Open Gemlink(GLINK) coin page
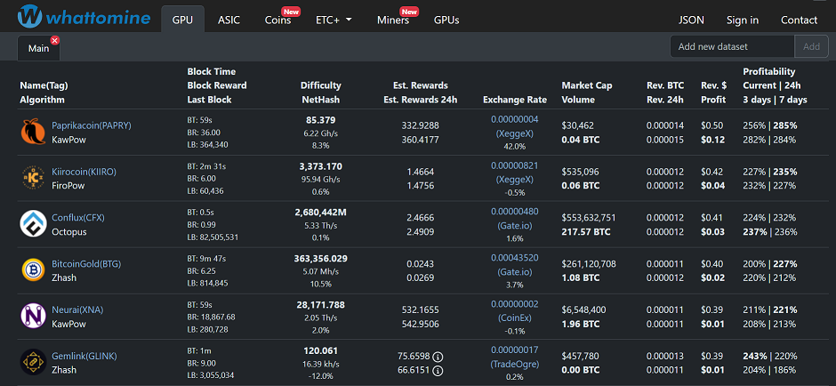 [84, 356]
